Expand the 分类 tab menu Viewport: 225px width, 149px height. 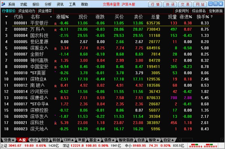pos(9,140)
